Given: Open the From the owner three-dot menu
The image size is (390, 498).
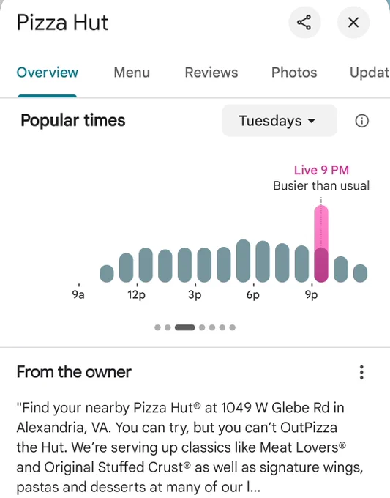Looking at the screenshot, I should tap(361, 372).
